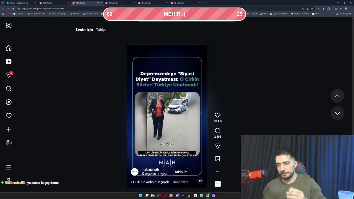Open CapCut from taskbar
This screenshot has height=199, width=354.
tap(195, 196)
